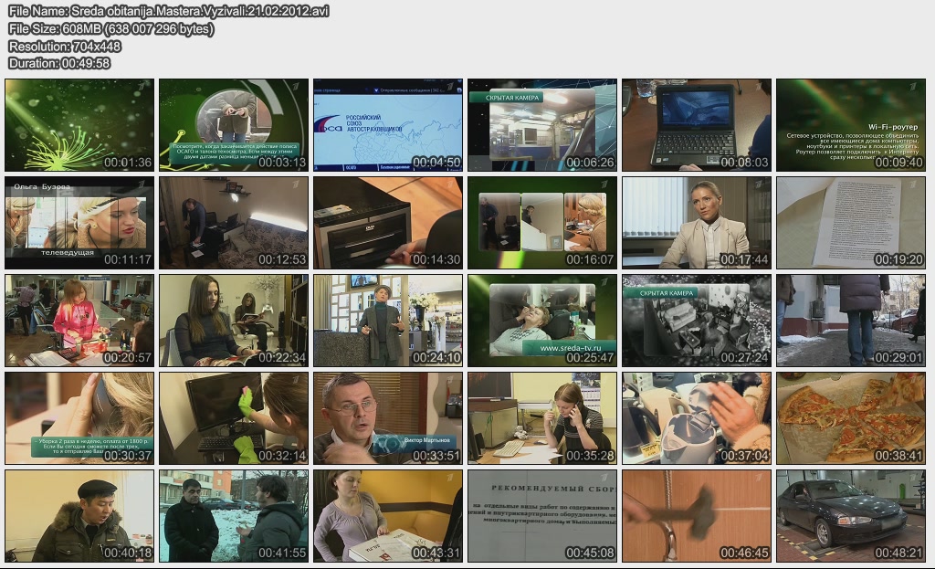The width and height of the screenshot is (935, 569).
Task: Click the car thumbnail at 00:48:21
Action: coord(851,516)
